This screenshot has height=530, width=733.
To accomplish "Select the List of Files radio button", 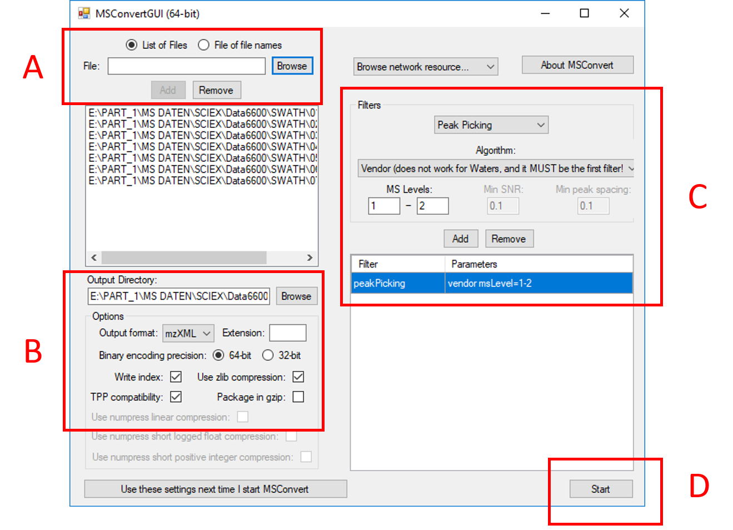I will click(x=132, y=45).
